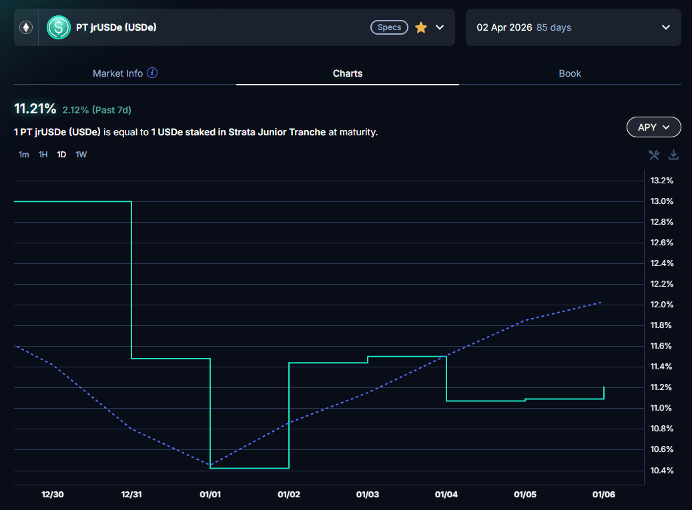692x510 pixels.
Task: Click the 10.4% axis label
Action: [x=661, y=470]
